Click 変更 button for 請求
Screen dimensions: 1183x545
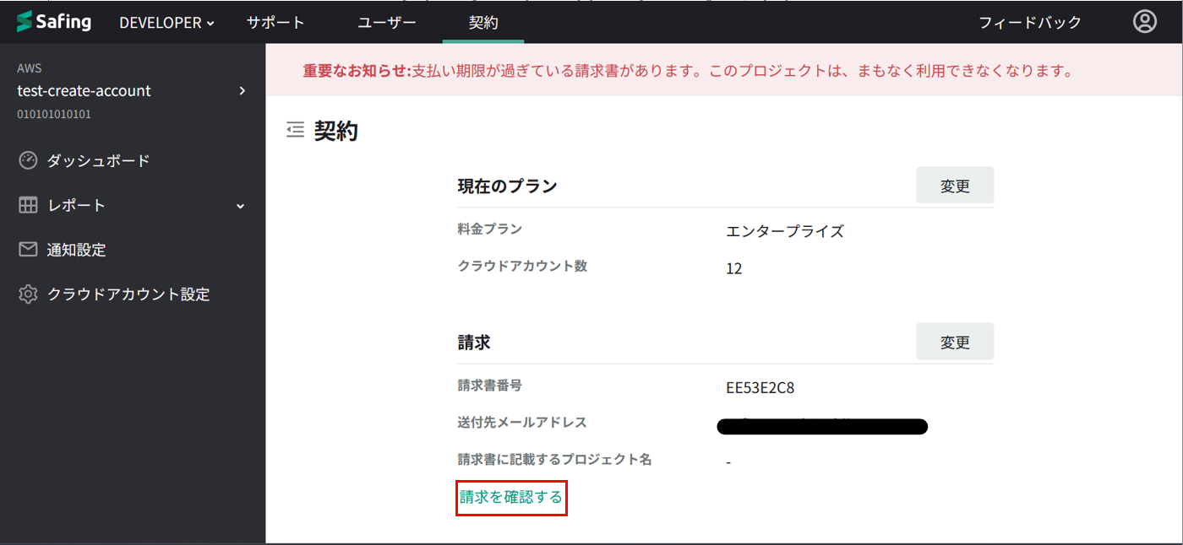955,342
